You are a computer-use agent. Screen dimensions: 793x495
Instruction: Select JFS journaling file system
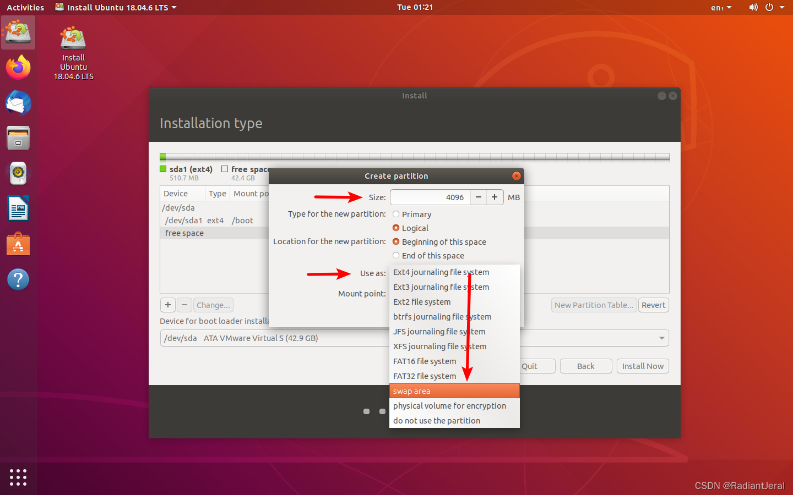pos(454,332)
